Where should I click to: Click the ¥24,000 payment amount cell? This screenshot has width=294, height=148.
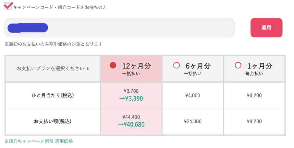click(193, 121)
